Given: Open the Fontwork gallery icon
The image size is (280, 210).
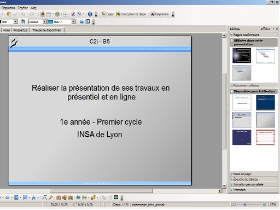Looking at the screenshot, I should click(59, 197).
